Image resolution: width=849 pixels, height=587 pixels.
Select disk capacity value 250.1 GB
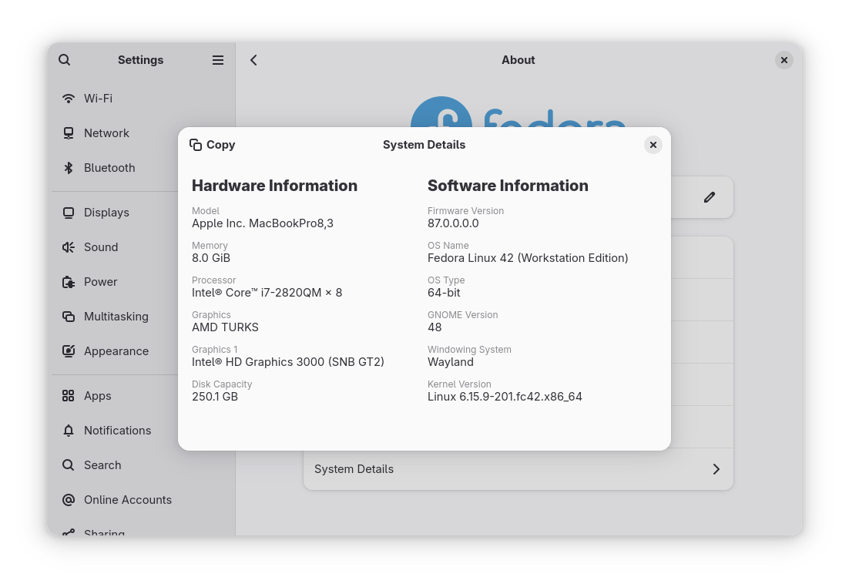[215, 397]
